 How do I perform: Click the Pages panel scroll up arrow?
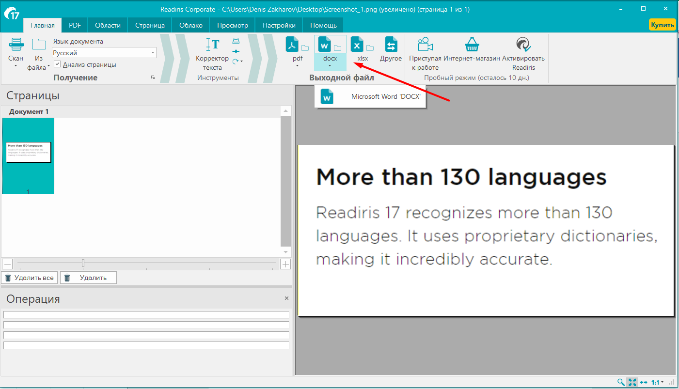(286, 111)
